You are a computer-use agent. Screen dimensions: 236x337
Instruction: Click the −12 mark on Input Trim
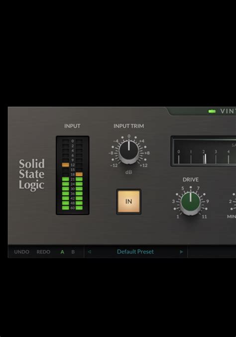pyautogui.click(x=114, y=165)
